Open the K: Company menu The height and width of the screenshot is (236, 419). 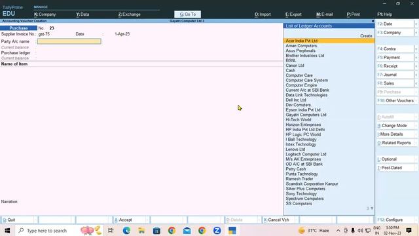(x=45, y=14)
